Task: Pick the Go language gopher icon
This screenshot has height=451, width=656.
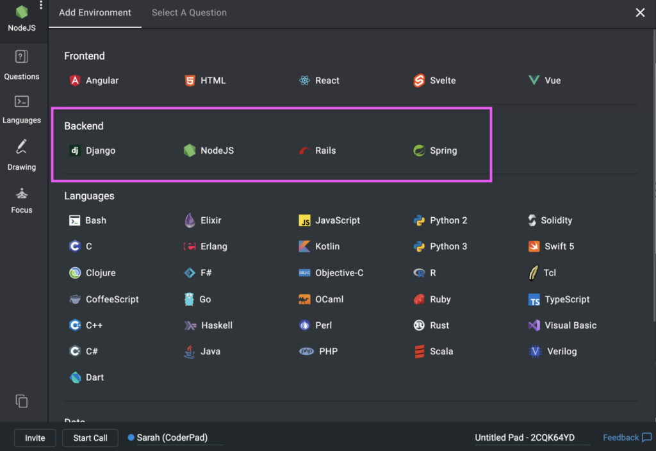Action: (189, 299)
